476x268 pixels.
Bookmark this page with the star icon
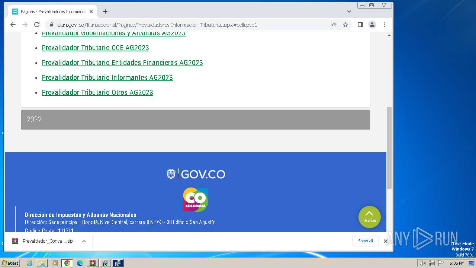click(x=345, y=25)
